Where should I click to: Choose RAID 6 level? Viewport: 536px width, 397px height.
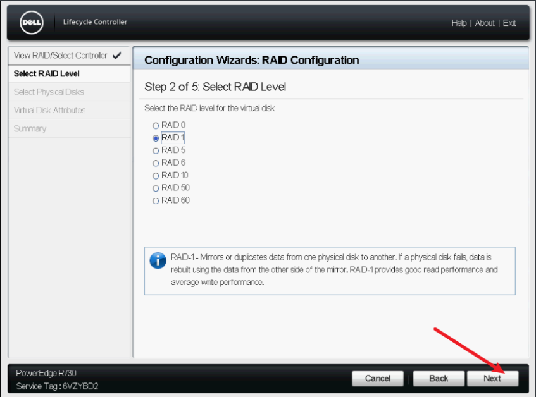[155, 162]
